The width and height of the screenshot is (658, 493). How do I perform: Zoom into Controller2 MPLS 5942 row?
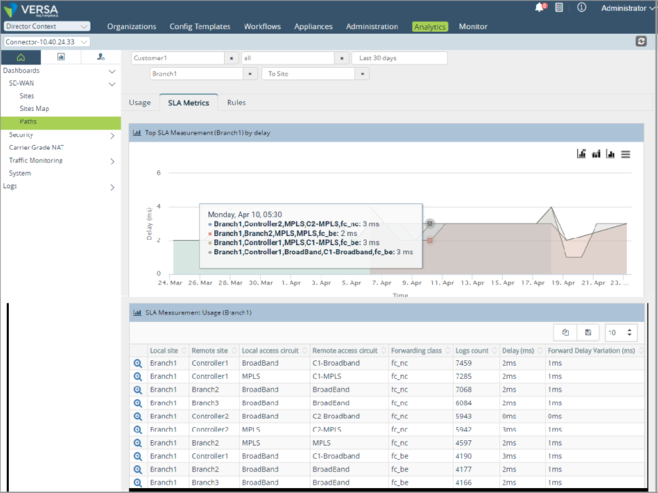(x=137, y=429)
